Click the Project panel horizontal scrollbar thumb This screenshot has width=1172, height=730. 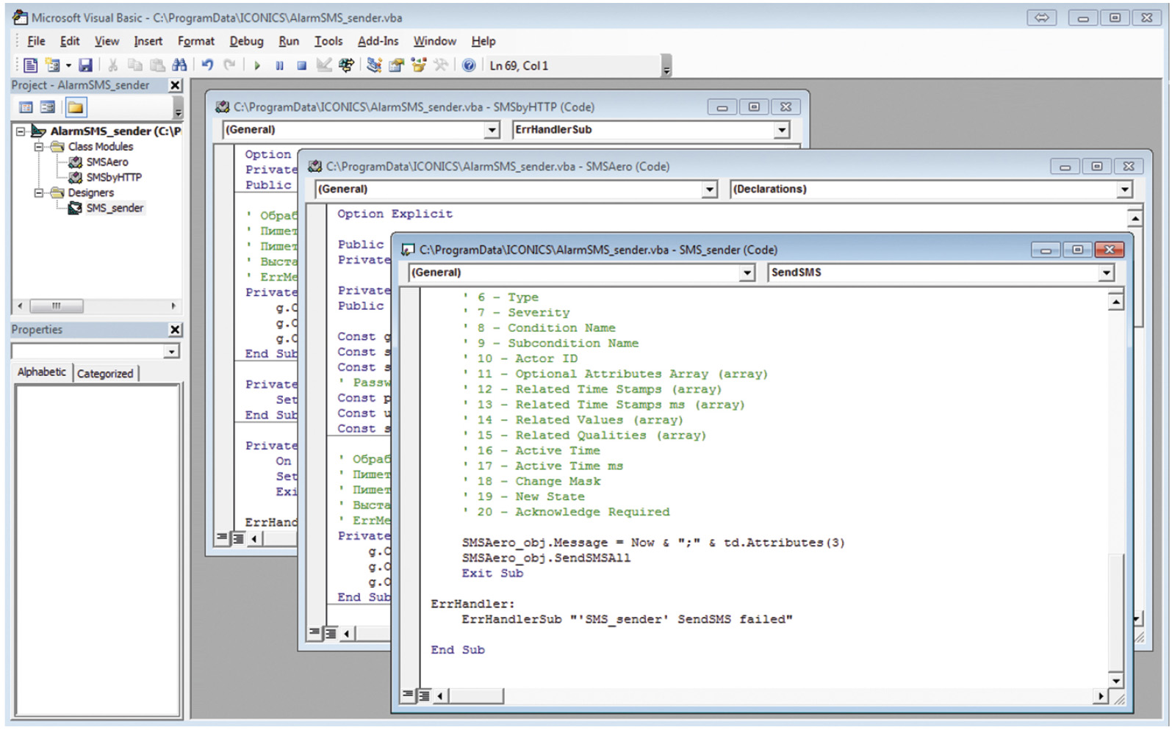tap(57, 306)
